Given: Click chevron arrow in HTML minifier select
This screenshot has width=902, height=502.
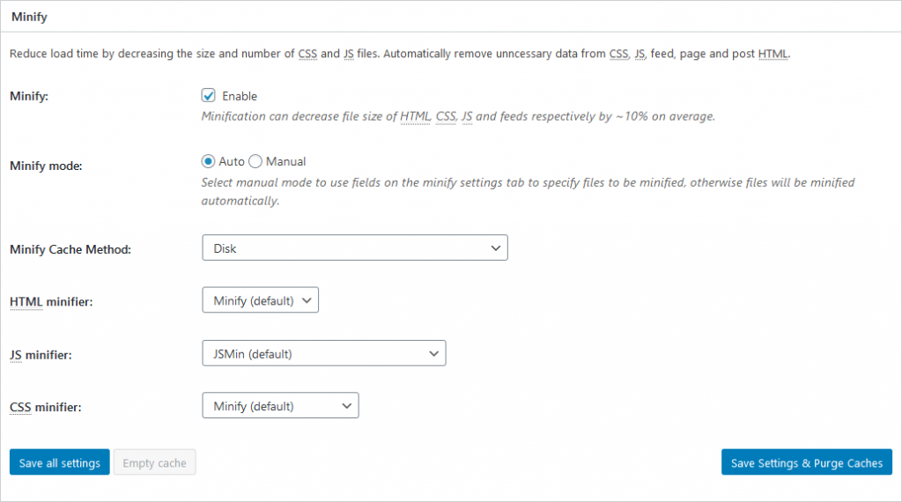Looking at the screenshot, I should [x=307, y=300].
